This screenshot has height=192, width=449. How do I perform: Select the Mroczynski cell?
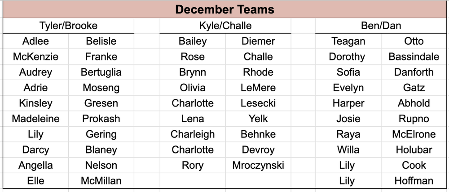(258, 165)
